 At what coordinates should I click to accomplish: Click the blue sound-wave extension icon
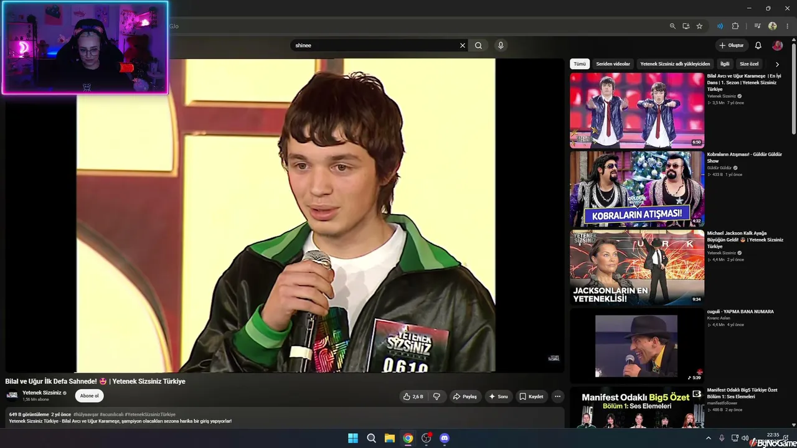tap(720, 26)
